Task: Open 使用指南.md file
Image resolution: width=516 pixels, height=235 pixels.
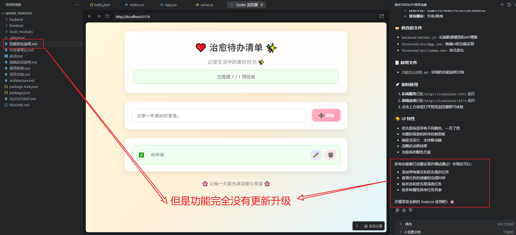Action: (x=20, y=68)
